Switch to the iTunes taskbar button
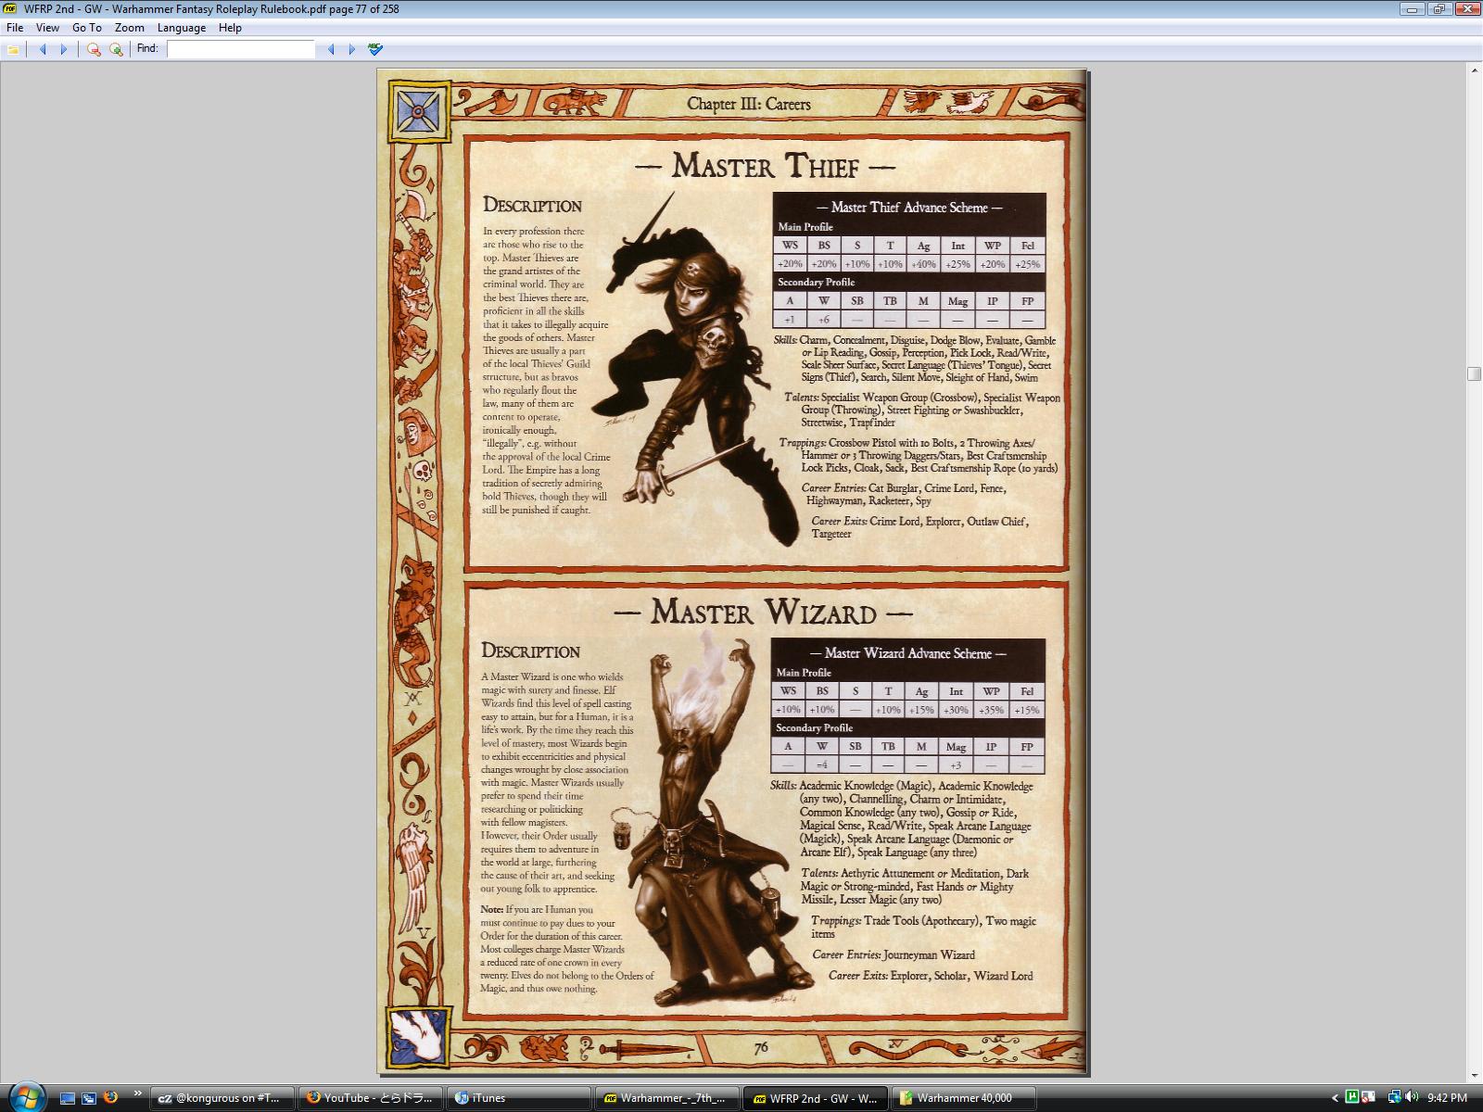1483x1112 pixels. [519, 1098]
